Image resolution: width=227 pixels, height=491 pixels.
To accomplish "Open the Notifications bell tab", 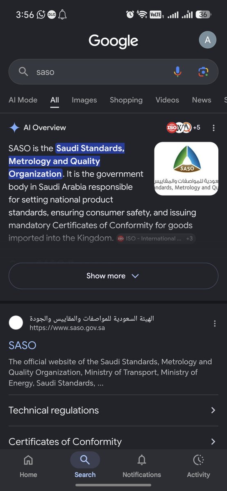I will pos(142,466).
